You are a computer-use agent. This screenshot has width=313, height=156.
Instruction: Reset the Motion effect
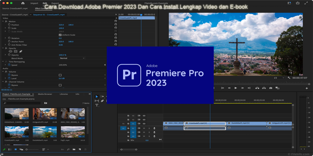pyautogui.click(x=115, y=21)
